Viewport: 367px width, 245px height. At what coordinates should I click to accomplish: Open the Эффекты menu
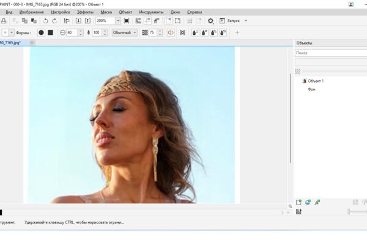coord(85,12)
